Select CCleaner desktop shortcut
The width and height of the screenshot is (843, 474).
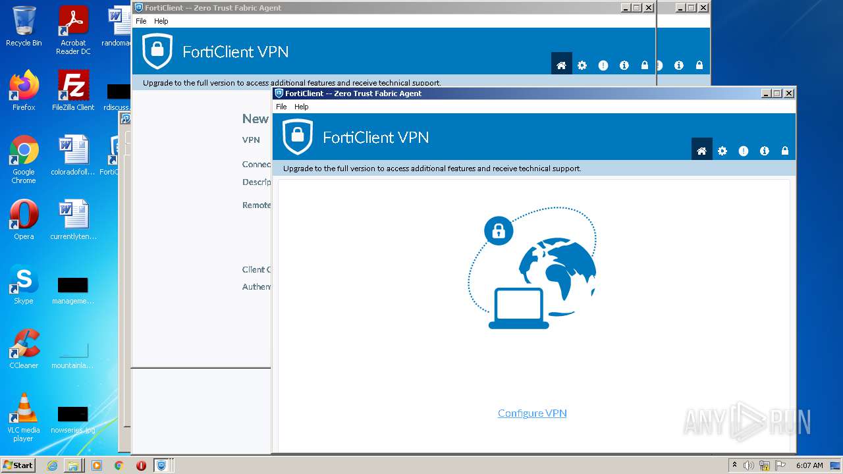(x=24, y=349)
